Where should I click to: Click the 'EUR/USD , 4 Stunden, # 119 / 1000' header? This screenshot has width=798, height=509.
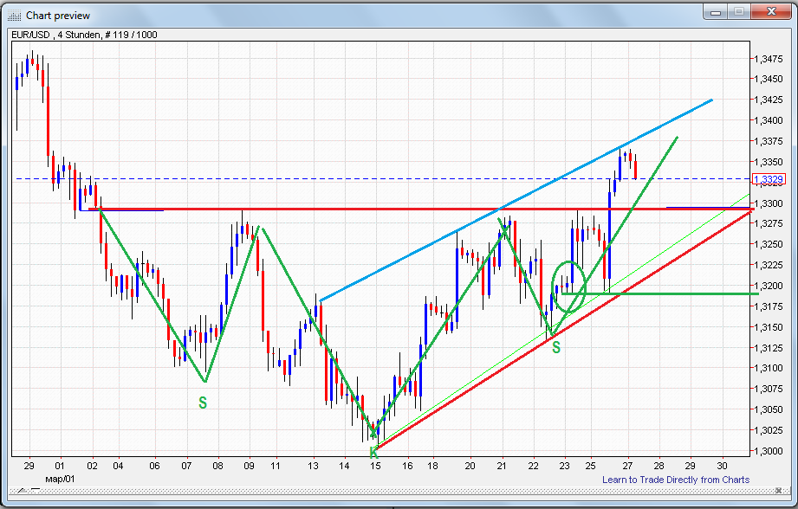[x=85, y=35]
